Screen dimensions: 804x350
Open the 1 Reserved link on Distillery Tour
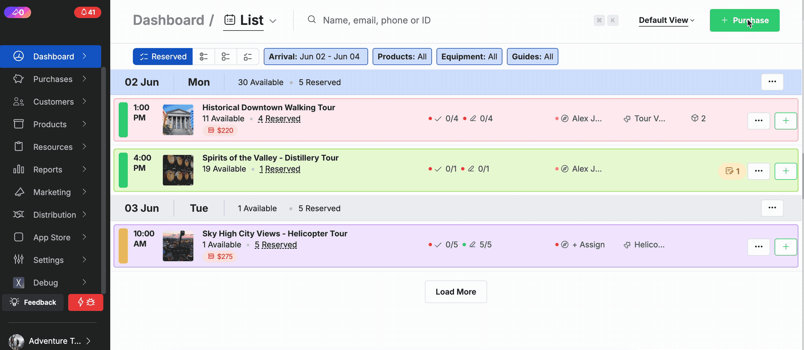click(x=280, y=169)
